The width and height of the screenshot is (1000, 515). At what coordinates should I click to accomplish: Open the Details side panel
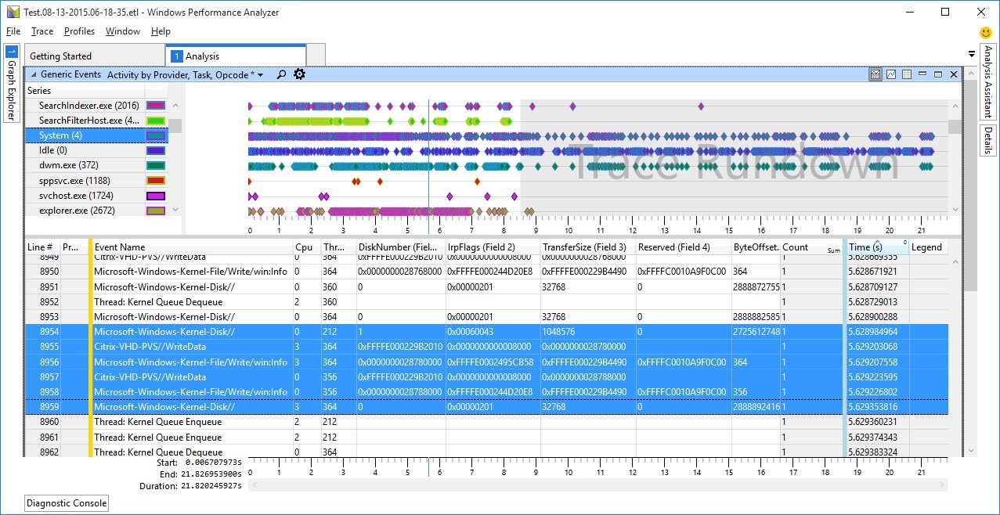point(987,141)
